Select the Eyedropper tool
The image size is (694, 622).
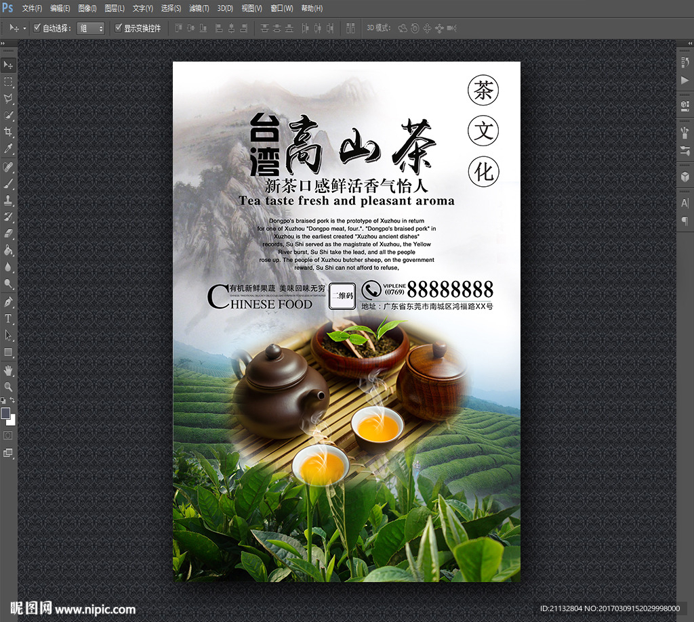click(x=8, y=148)
